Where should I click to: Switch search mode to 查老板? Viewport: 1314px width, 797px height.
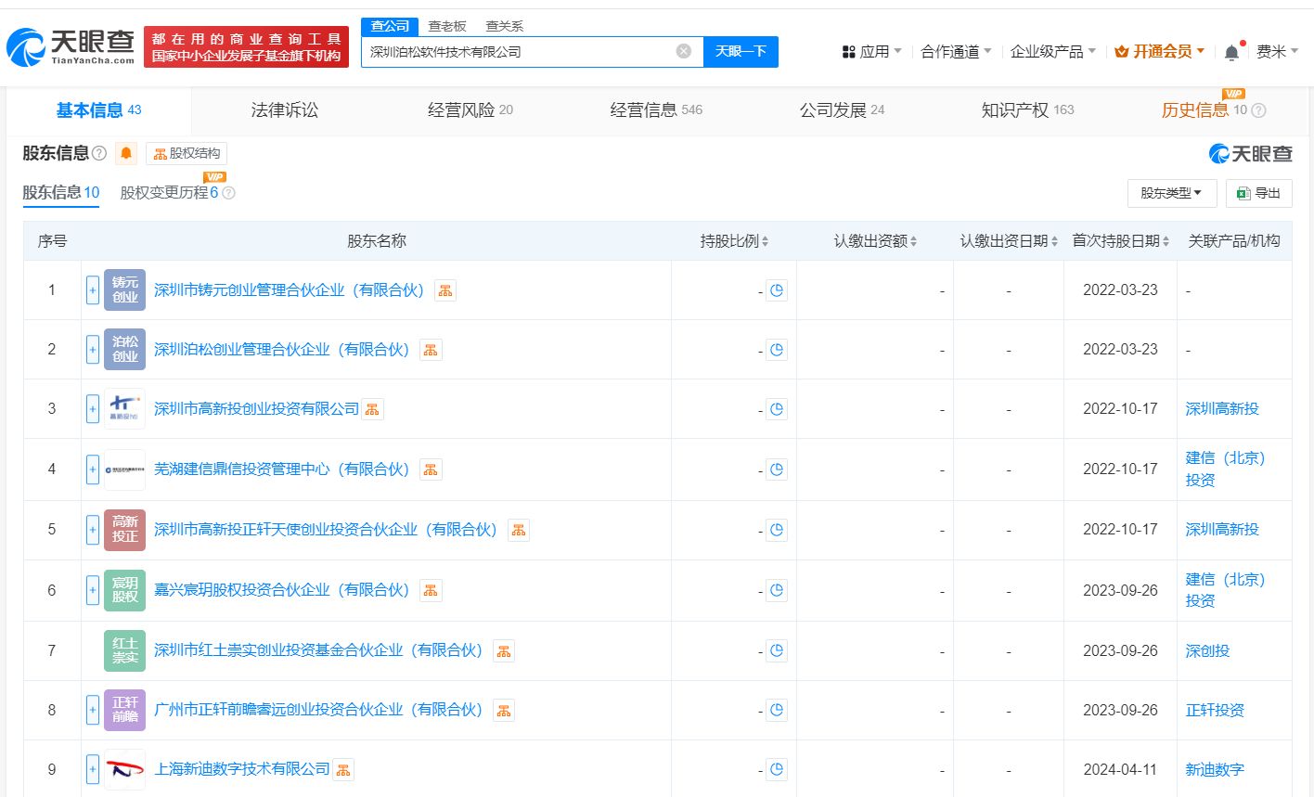click(447, 26)
